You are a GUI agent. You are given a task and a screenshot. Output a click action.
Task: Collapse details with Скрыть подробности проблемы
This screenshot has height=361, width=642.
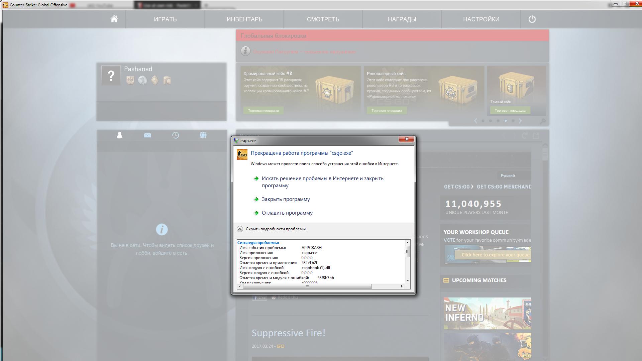[275, 229]
